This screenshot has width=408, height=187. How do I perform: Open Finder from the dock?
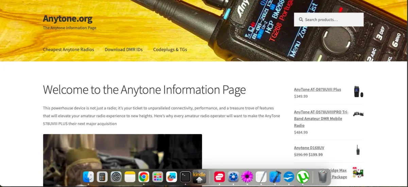(88, 177)
